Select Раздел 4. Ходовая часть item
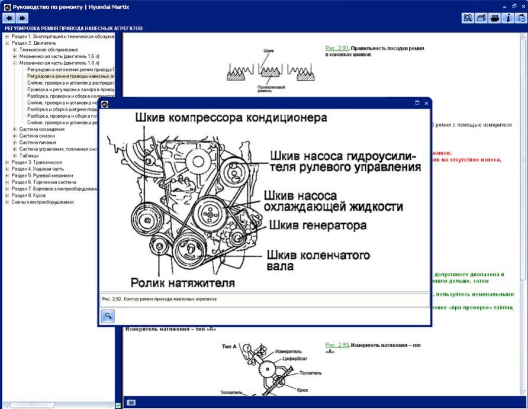Image resolution: width=528 pixels, height=409 pixels. point(37,169)
